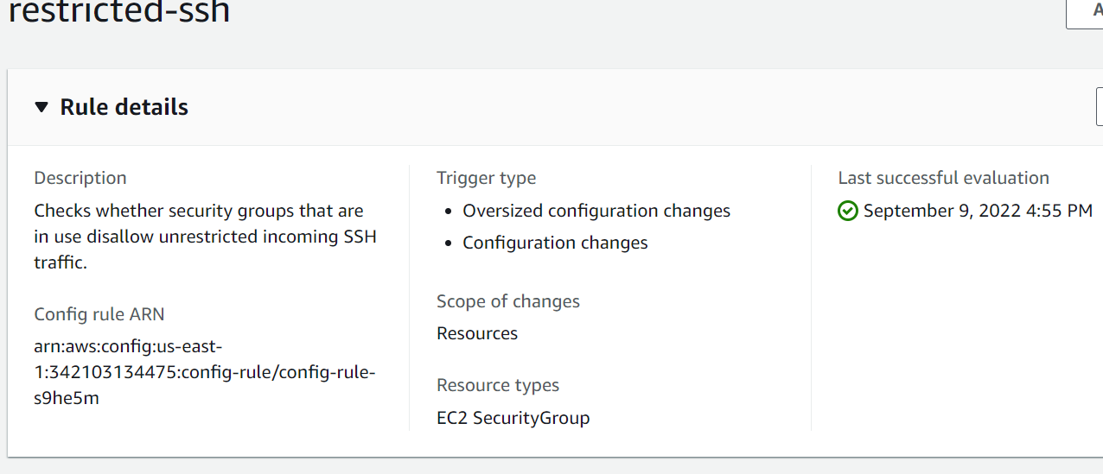Collapse the Rule details triangle
Image resolution: width=1103 pixels, height=474 pixels.
(41, 107)
